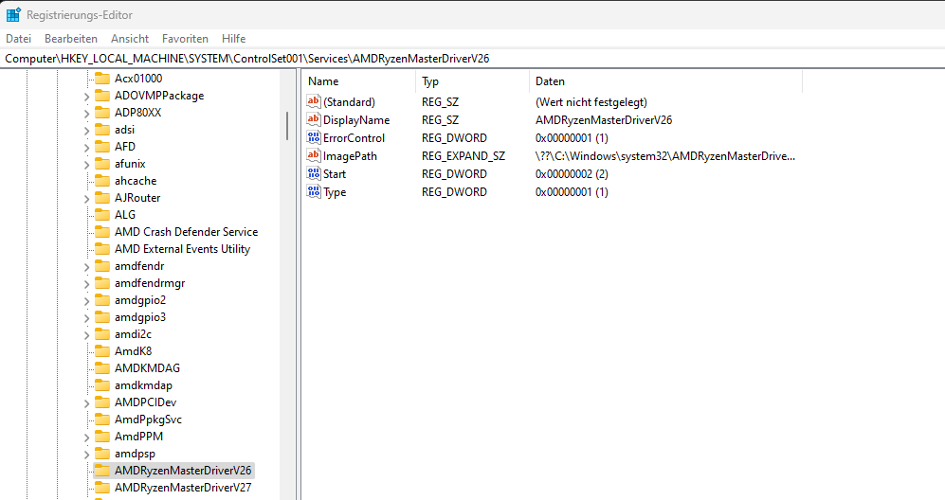945x500 pixels.
Task: Click the ahcache folder icon
Action: click(102, 181)
